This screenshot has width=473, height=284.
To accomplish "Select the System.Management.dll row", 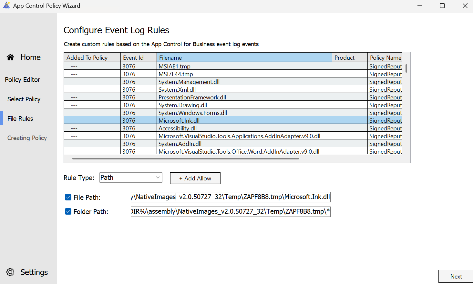I will pos(233,82).
